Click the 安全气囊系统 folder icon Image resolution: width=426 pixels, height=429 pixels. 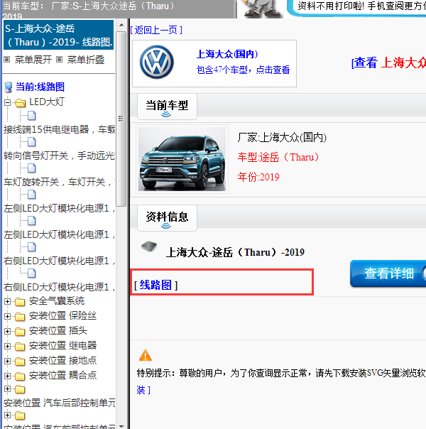coord(20,302)
